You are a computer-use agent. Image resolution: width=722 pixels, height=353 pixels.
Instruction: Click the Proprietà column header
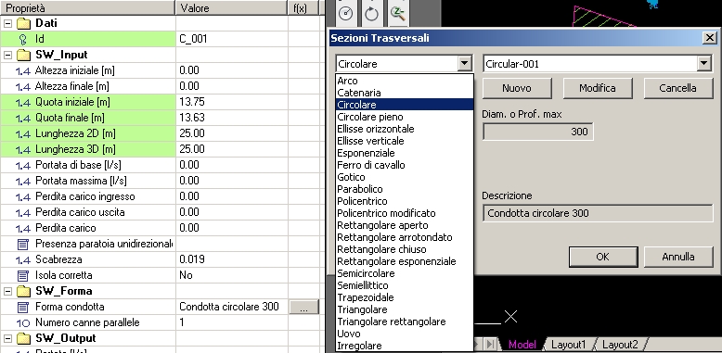click(x=87, y=7)
